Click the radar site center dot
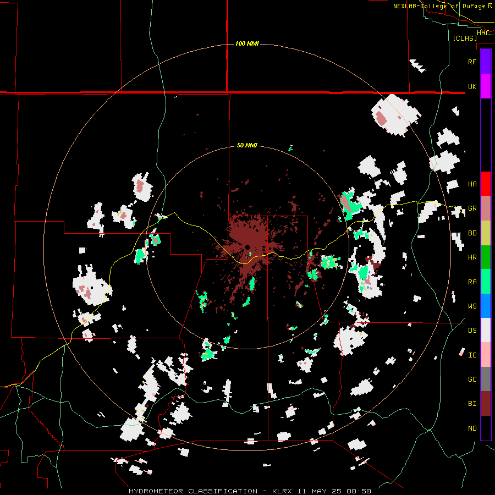This screenshot has width=495, height=495. tap(248, 246)
